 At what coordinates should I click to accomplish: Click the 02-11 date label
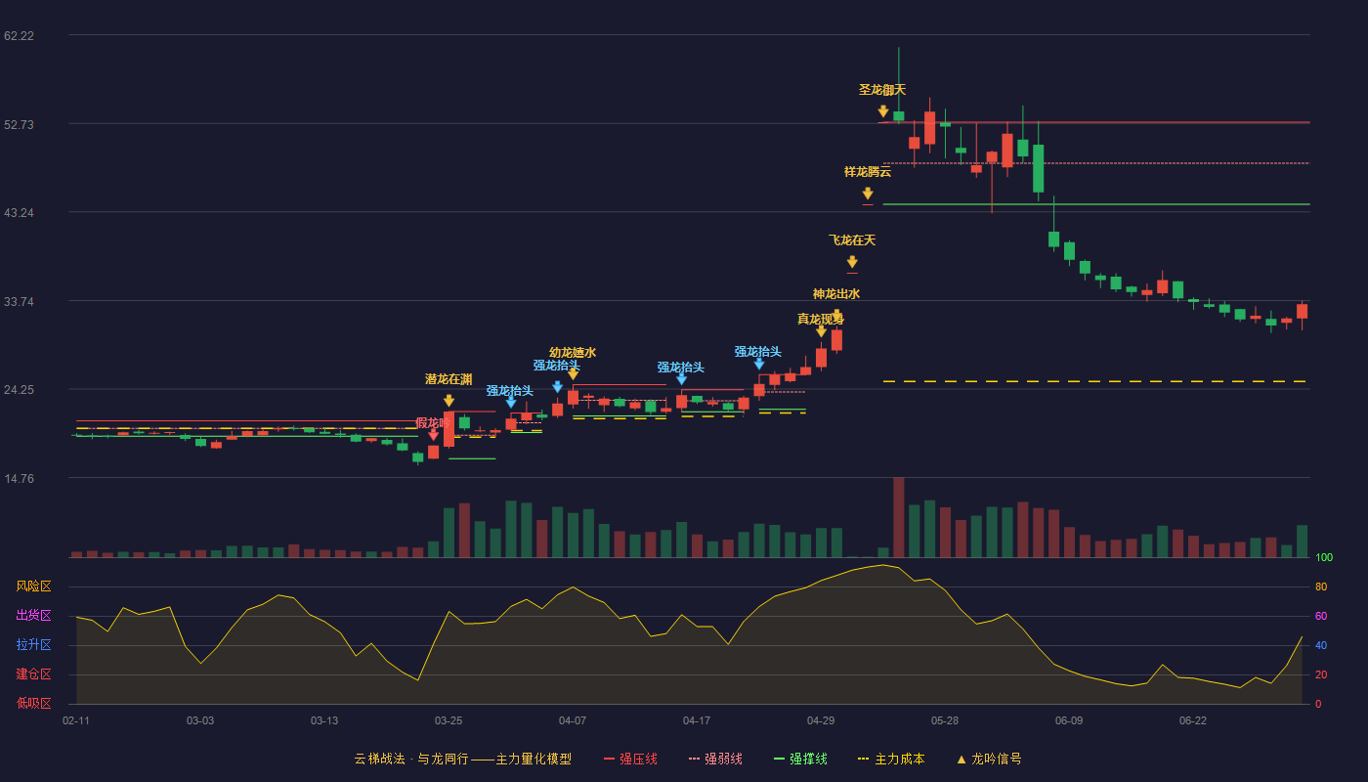[76, 720]
